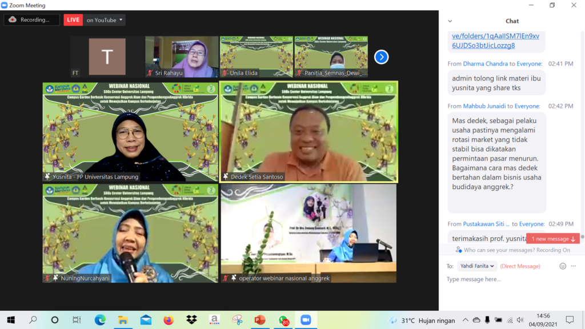This screenshot has height=329, width=585.
Task: Show hidden system tray icons
Action: point(466,320)
